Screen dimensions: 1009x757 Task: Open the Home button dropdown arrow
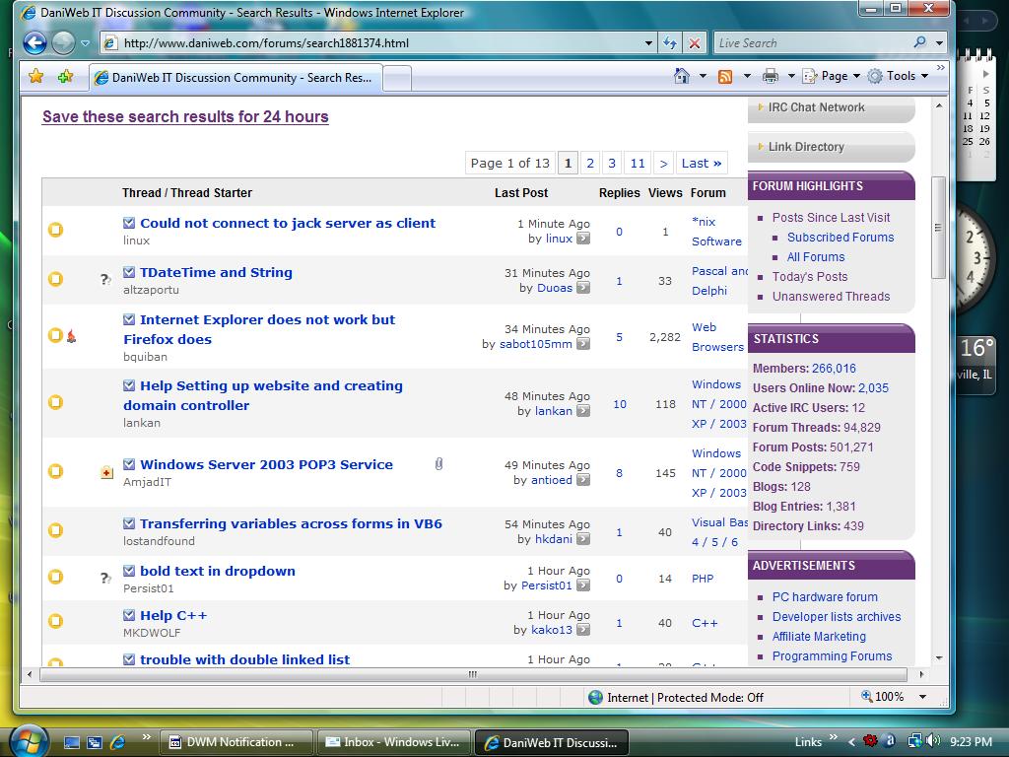703,76
